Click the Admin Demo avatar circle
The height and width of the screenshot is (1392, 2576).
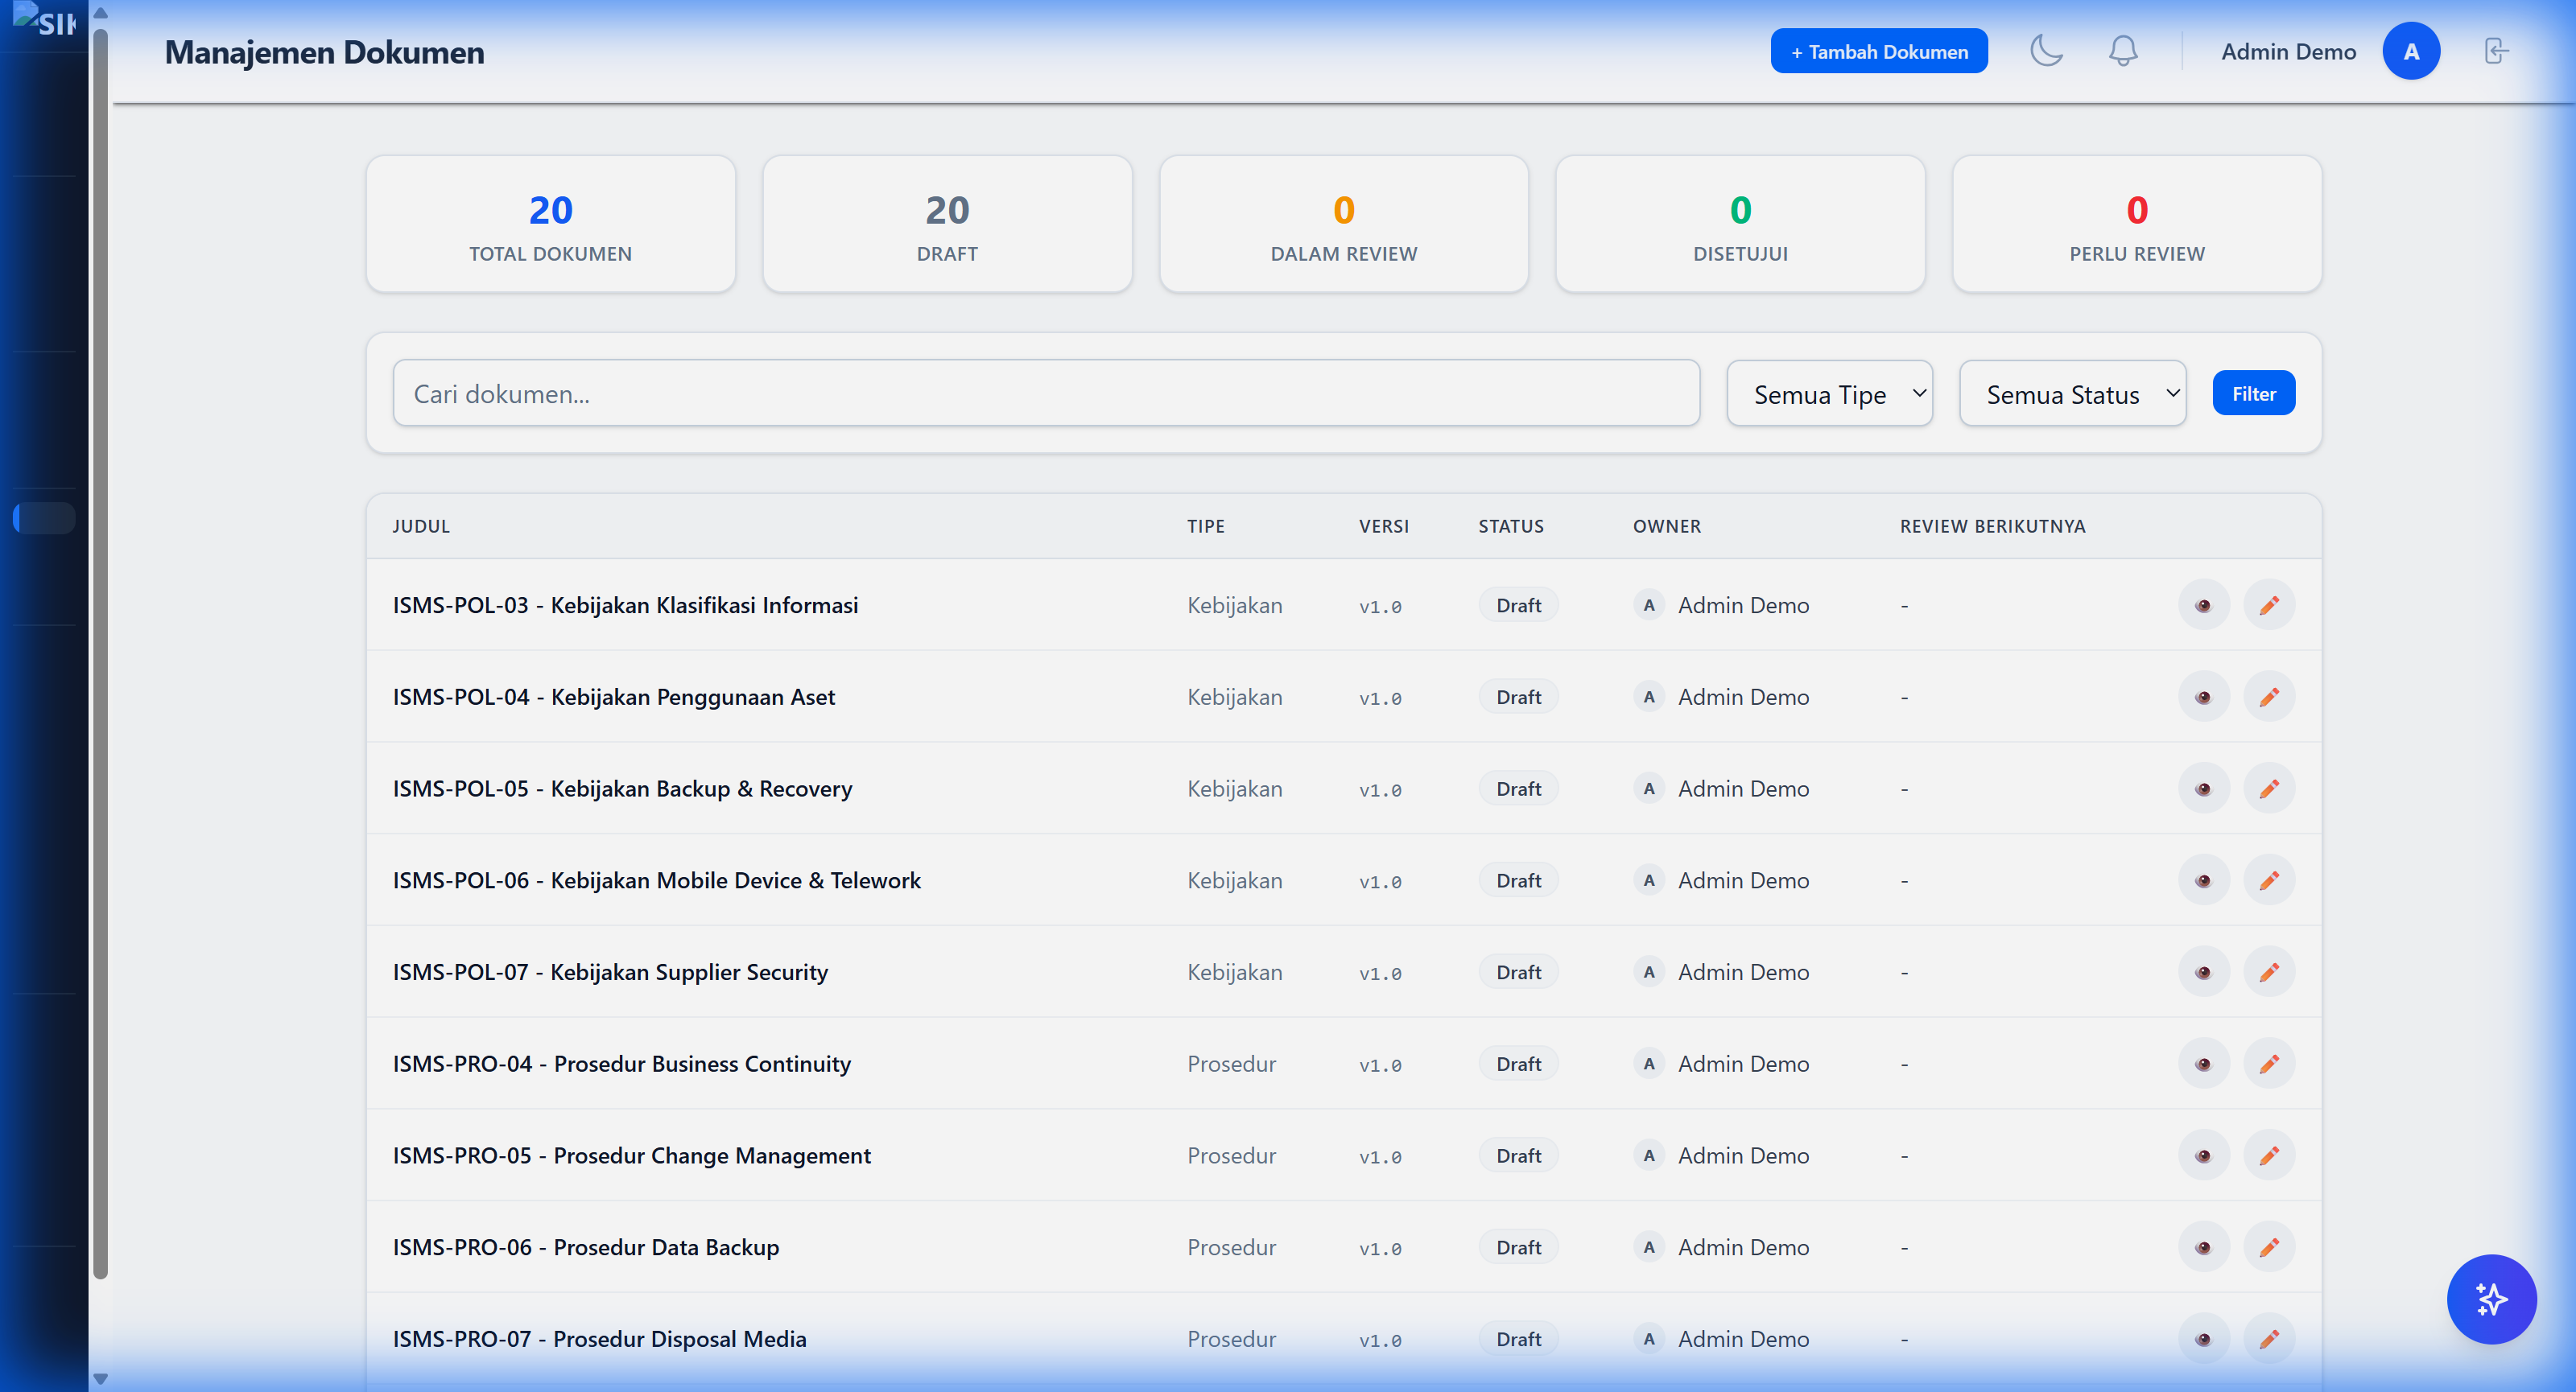point(2410,51)
